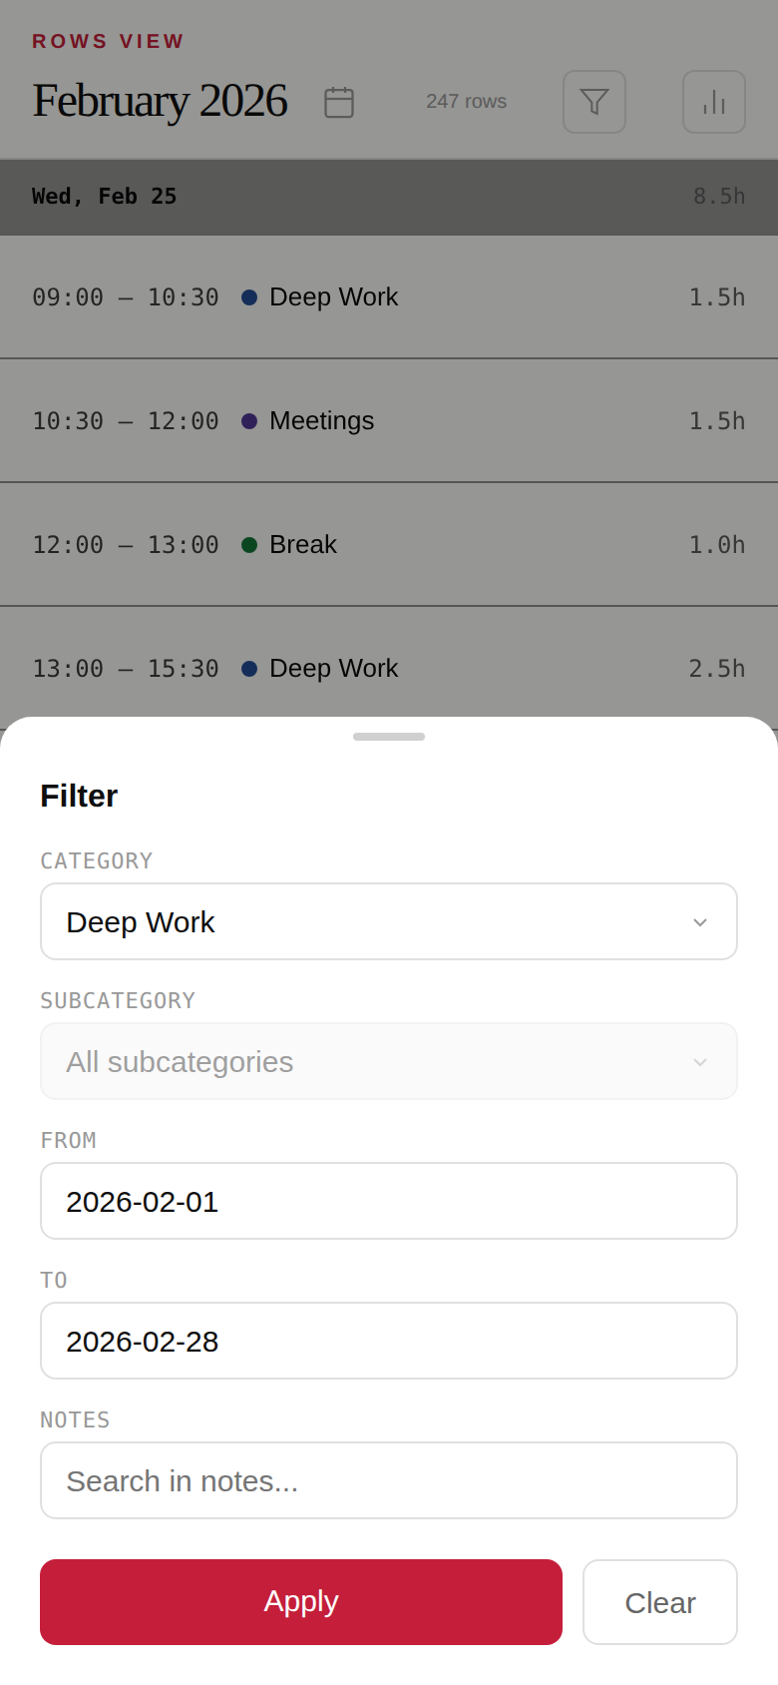Clear all filter selections

click(x=659, y=1601)
